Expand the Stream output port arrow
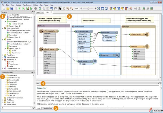 (78, 46)
